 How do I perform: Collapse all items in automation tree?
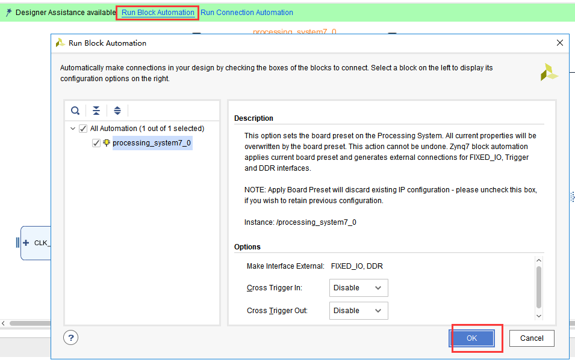tap(96, 111)
